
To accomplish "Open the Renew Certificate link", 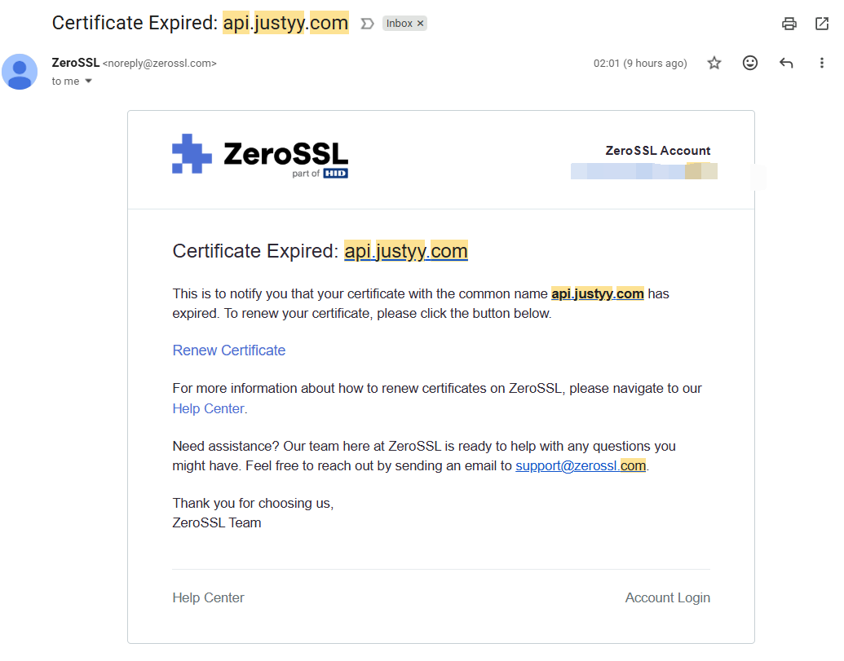I will tap(229, 350).
